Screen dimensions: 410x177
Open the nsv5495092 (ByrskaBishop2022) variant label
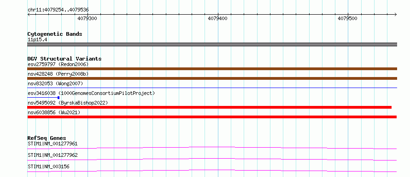click(x=67, y=103)
